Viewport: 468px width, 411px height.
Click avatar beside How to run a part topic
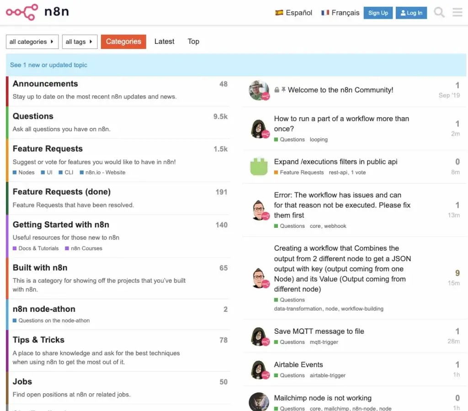pyautogui.click(x=259, y=128)
